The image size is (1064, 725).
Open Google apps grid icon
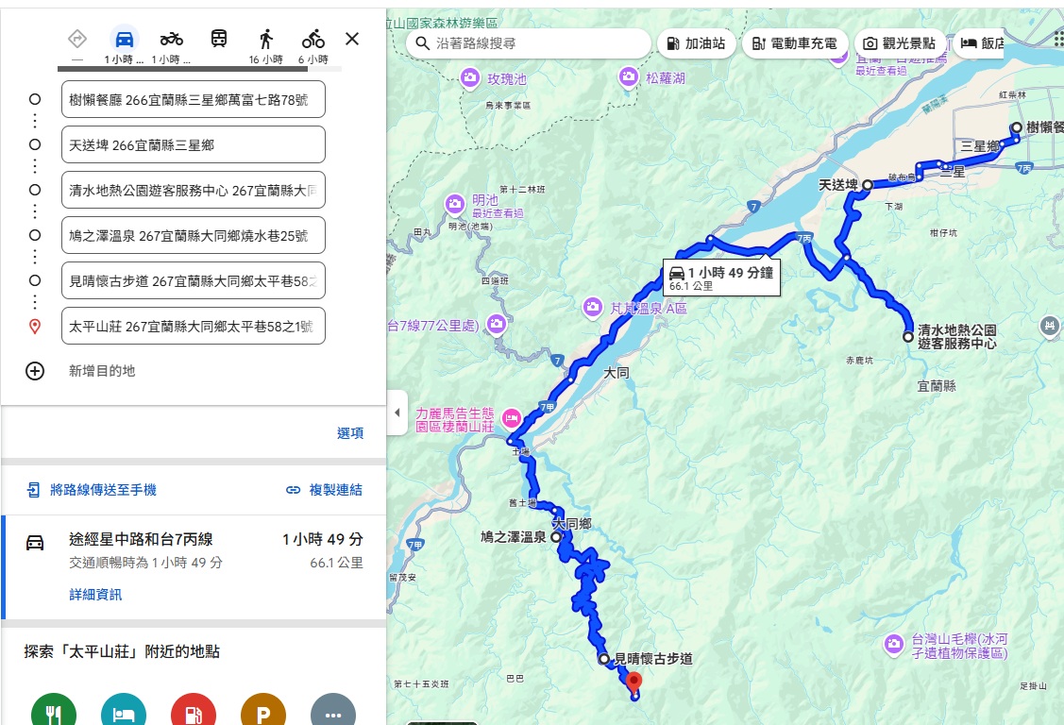click(1057, 38)
